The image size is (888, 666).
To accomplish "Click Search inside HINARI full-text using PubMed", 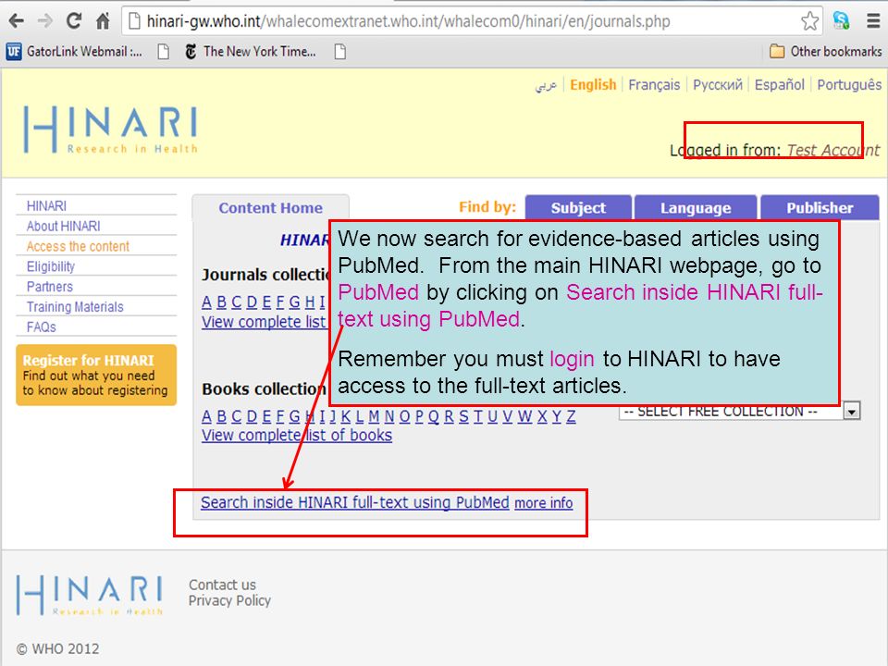I will click(355, 502).
